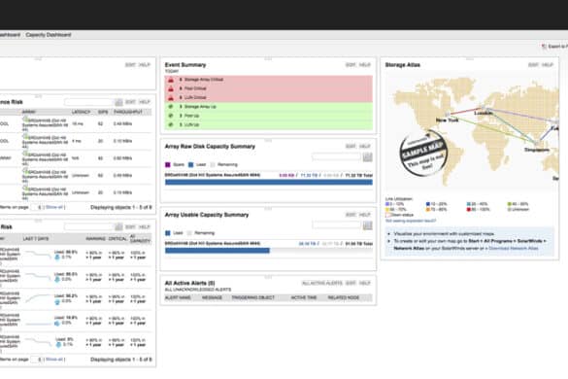Screen dimensions: 568x379
Task: Click Show all link in Performance Risk panel
Action: [x=54, y=207]
